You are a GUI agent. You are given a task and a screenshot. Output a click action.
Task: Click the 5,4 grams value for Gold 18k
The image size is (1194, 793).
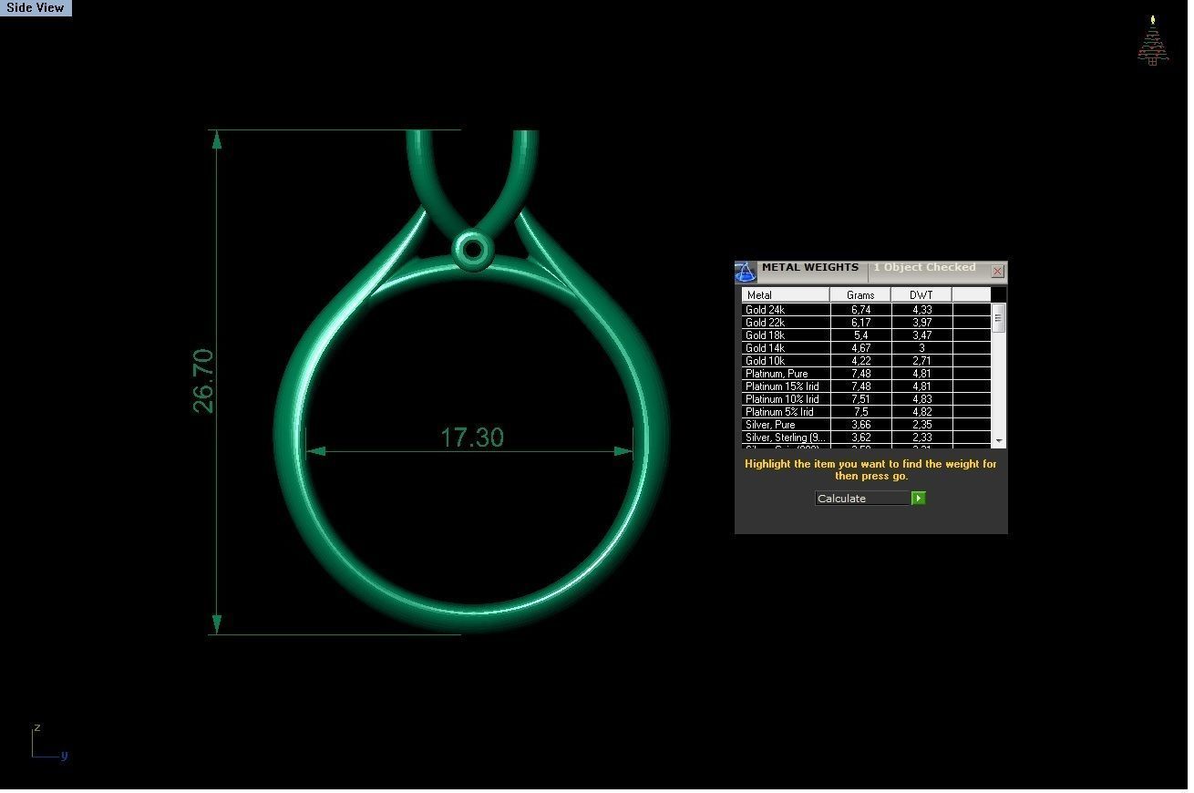pos(860,335)
